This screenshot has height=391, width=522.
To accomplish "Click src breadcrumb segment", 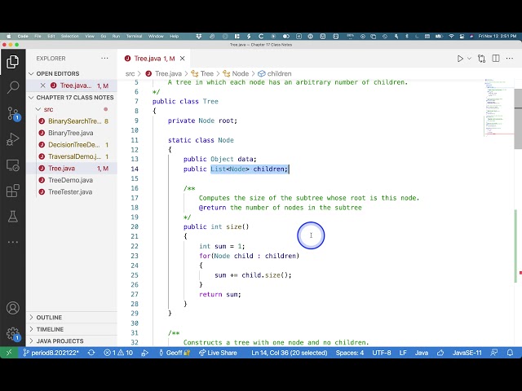I will click(130, 73).
